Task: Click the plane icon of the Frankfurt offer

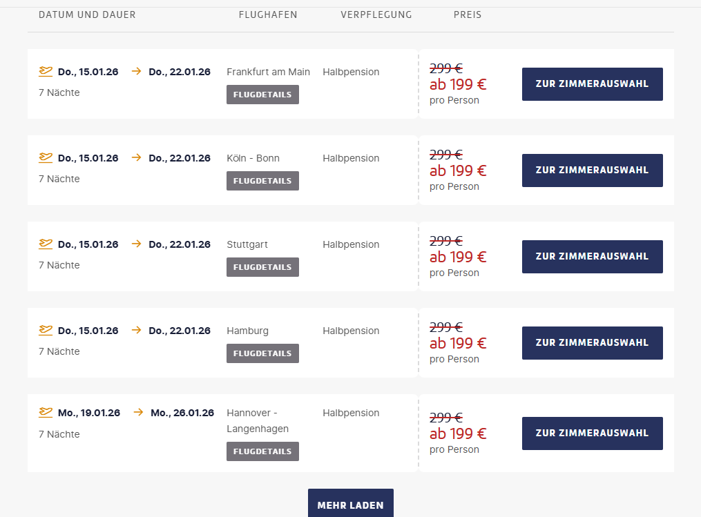Action: pos(46,71)
